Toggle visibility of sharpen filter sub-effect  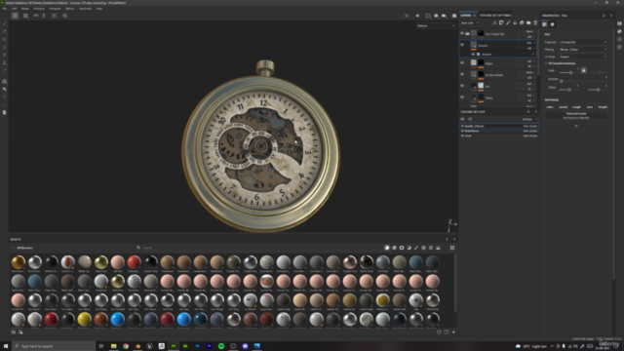473,55
